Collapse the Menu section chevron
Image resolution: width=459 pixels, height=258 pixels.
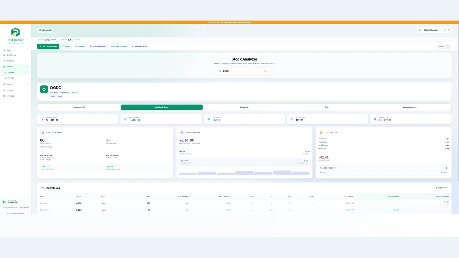(27, 50)
